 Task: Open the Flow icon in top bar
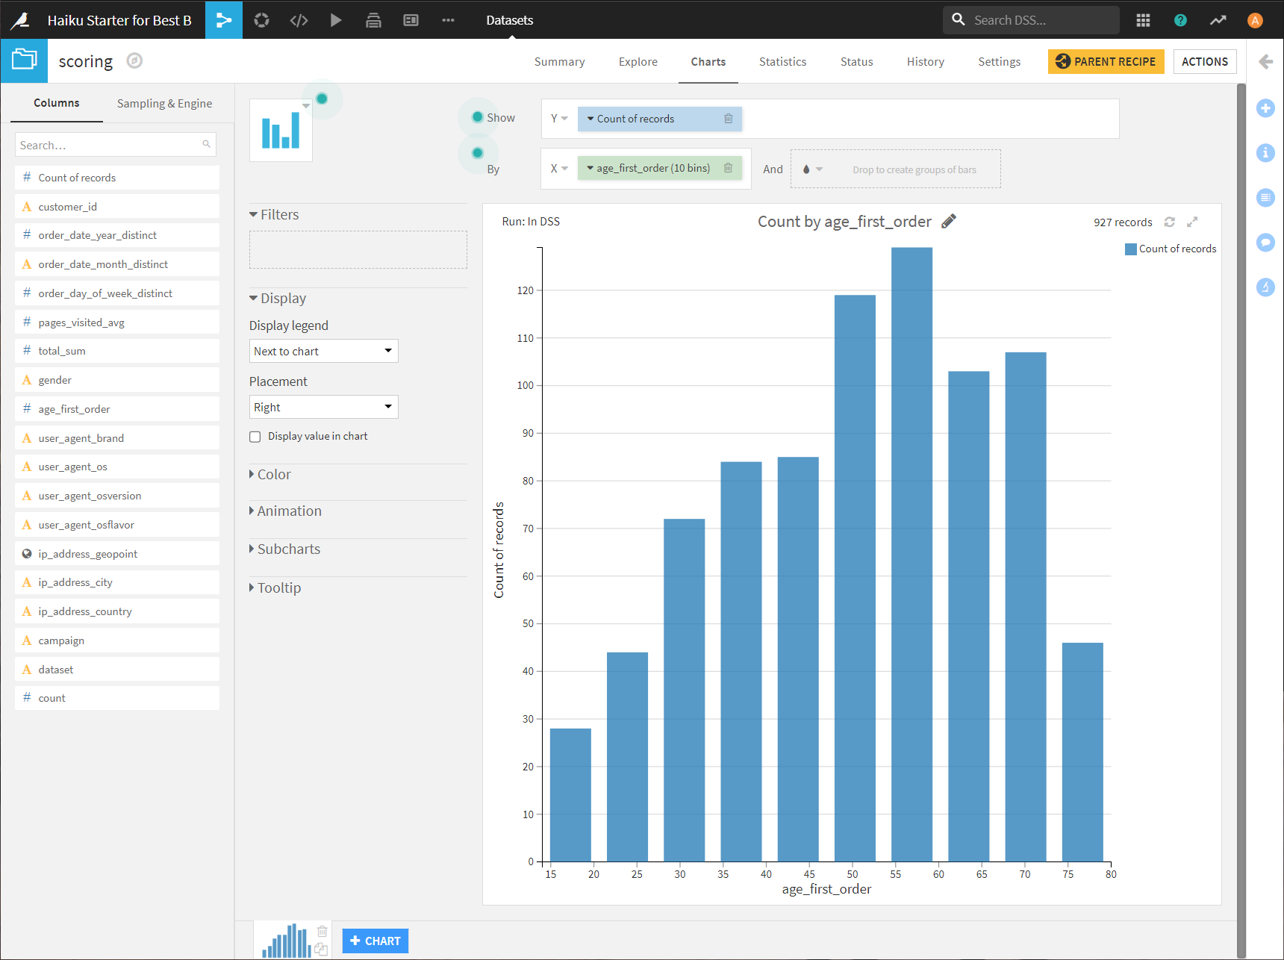(x=224, y=20)
